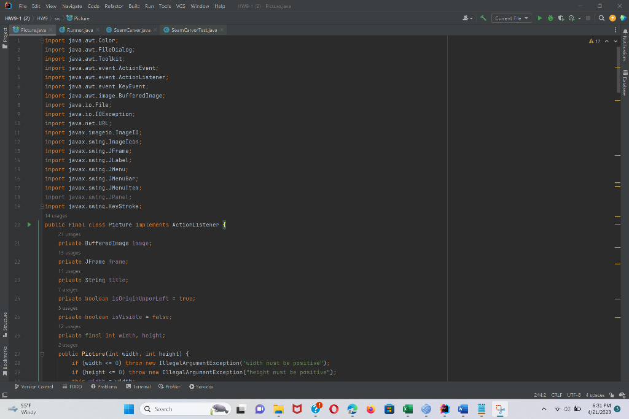Build the project with the hammer icon
Viewport: 629px width, 419px height.
483,18
